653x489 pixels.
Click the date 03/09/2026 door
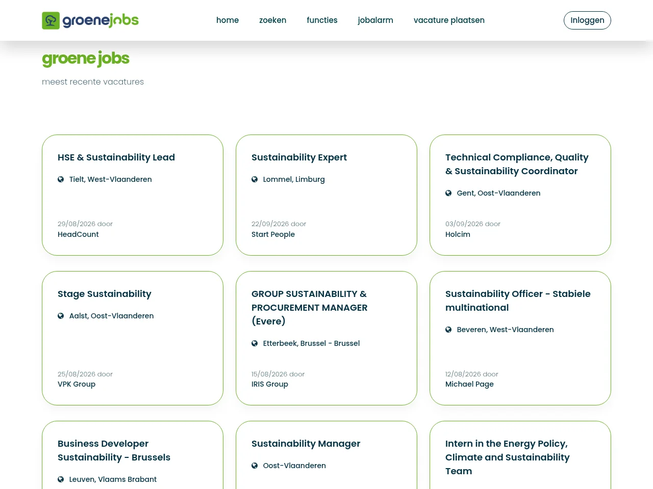[x=473, y=224]
